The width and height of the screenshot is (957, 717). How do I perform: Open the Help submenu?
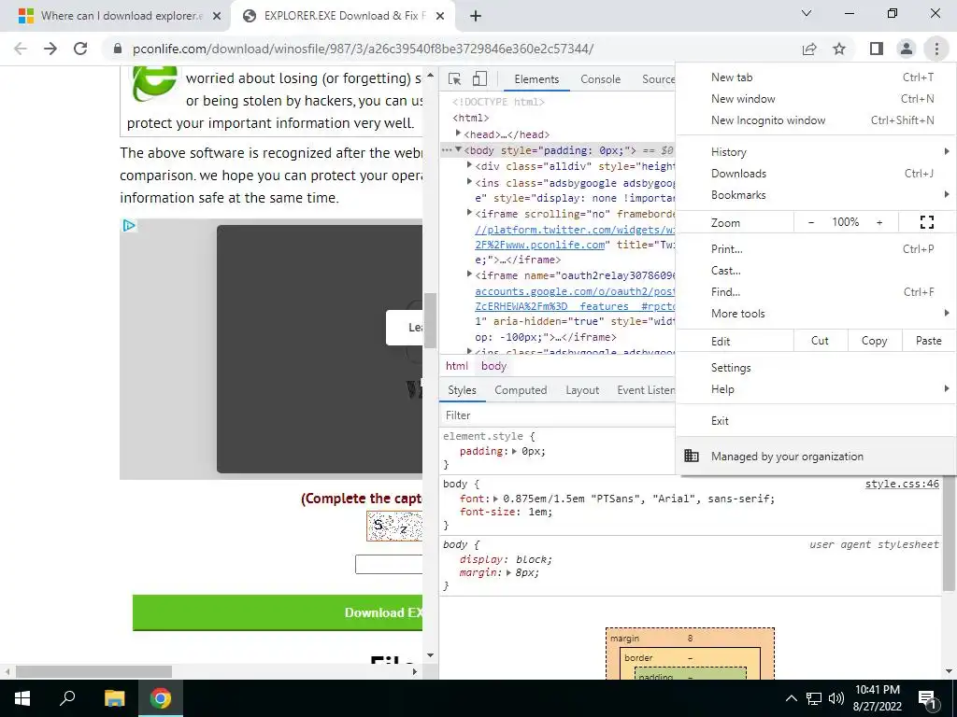(816, 389)
